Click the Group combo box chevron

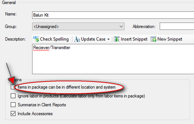pyautogui.click(x=121, y=27)
